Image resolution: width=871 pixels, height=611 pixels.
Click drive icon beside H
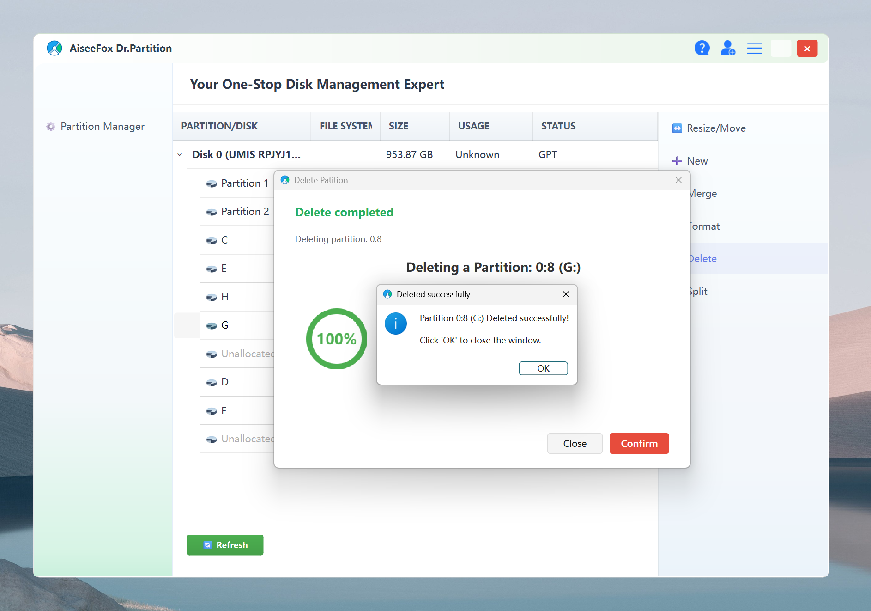[212, 298]
